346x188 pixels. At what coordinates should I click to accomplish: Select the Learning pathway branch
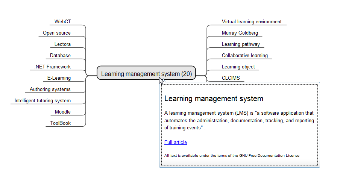coord(241,44)
